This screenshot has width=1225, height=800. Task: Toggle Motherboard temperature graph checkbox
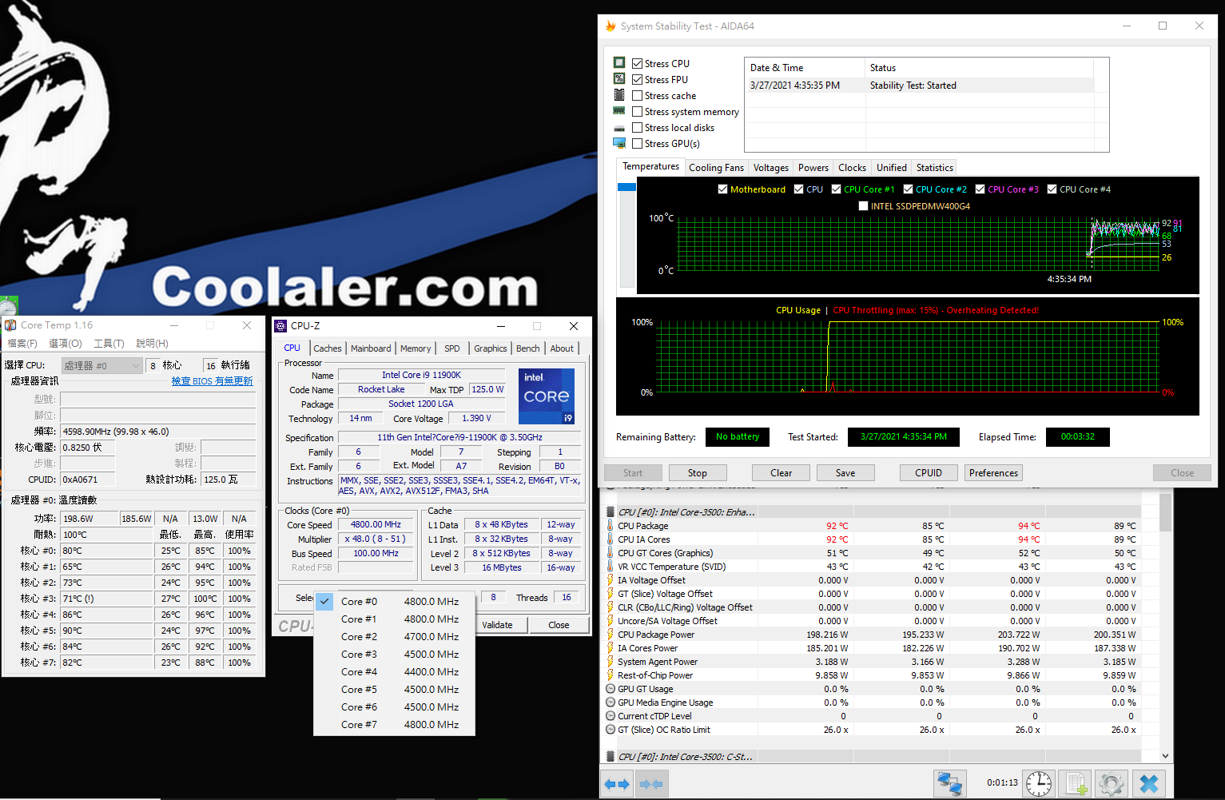pos(722,189)
